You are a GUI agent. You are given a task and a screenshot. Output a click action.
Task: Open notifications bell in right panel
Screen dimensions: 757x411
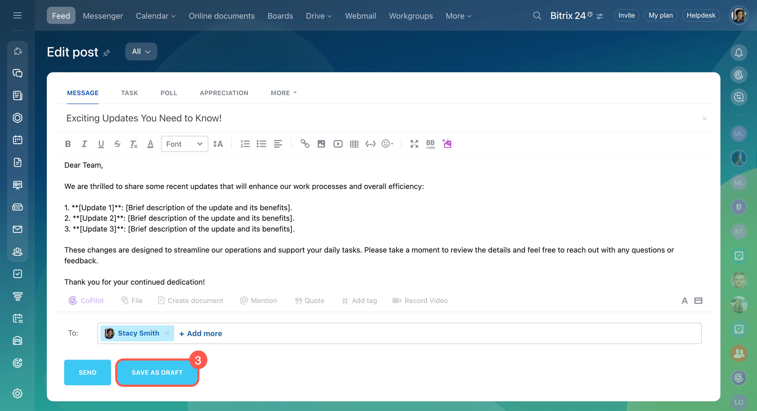pos(739,53)
